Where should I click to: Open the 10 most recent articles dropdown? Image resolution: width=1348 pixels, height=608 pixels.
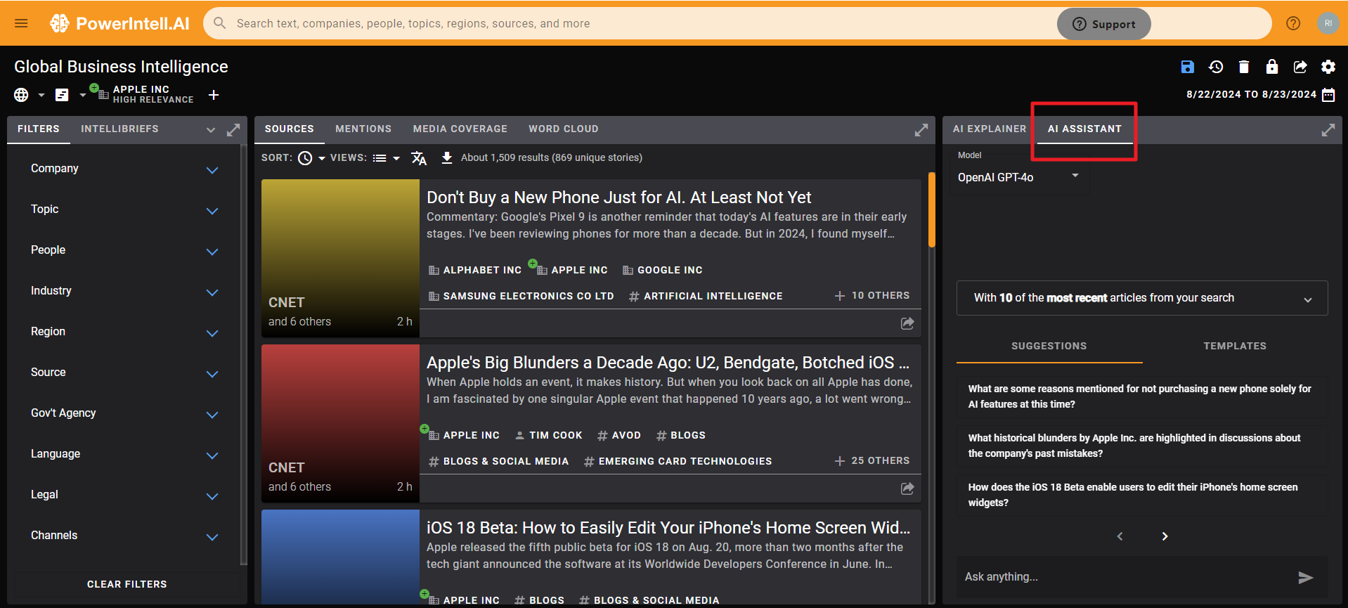(x=1142, y=298)
